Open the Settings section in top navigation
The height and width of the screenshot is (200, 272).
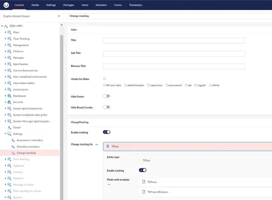(51, 5)
